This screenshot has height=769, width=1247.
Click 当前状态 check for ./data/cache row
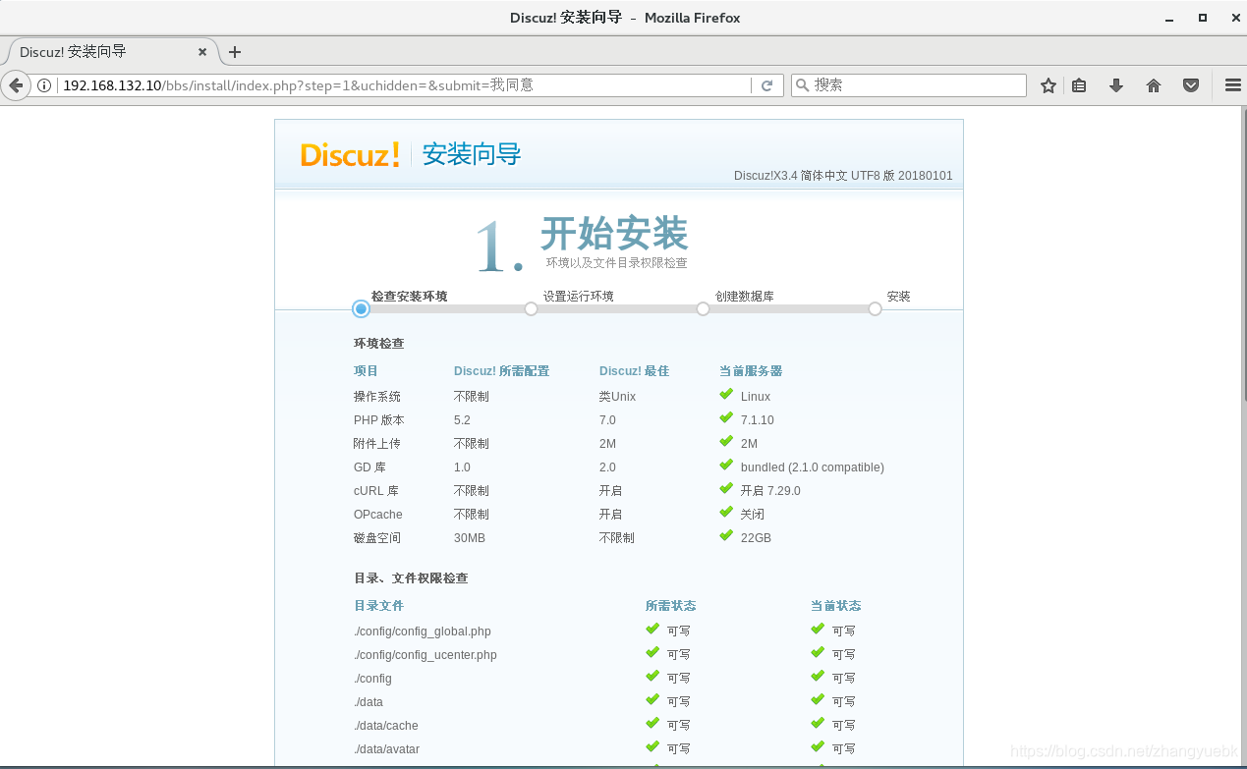tap(818, 723)
